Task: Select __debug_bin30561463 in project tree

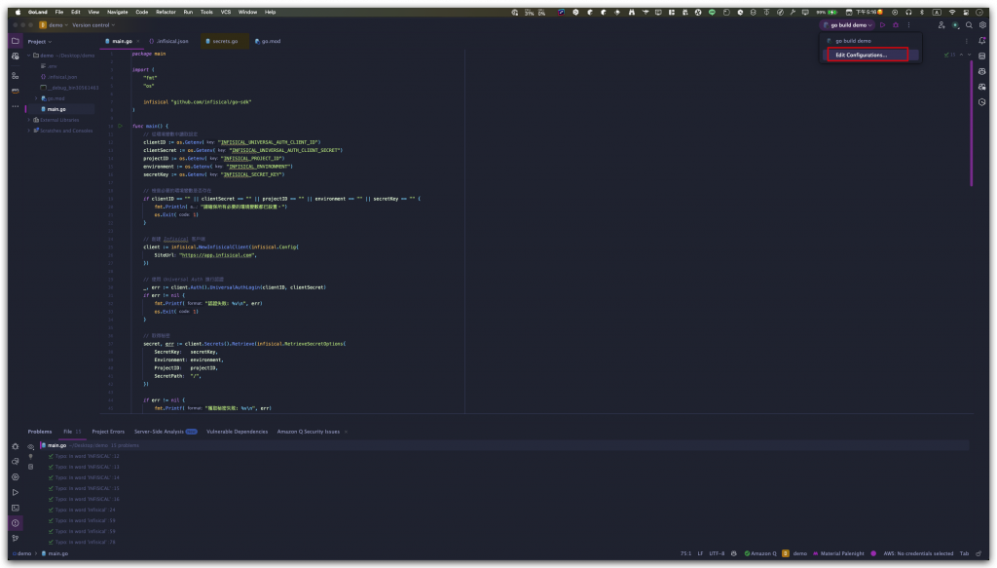Action: click(x=69, y=88)
